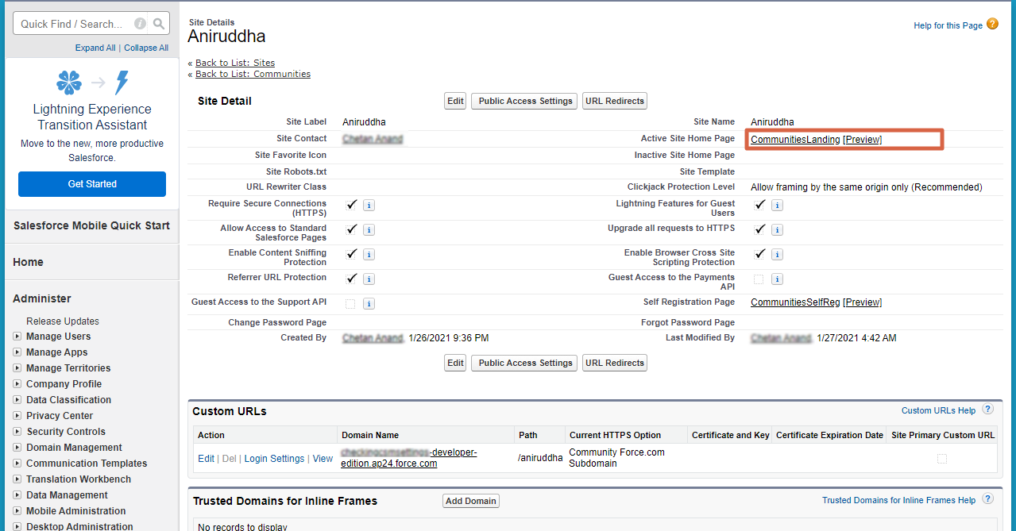Screen dimensions: 1016x531
Task: Open the Home sidebar menu item
Action: [x=29, y=262]
